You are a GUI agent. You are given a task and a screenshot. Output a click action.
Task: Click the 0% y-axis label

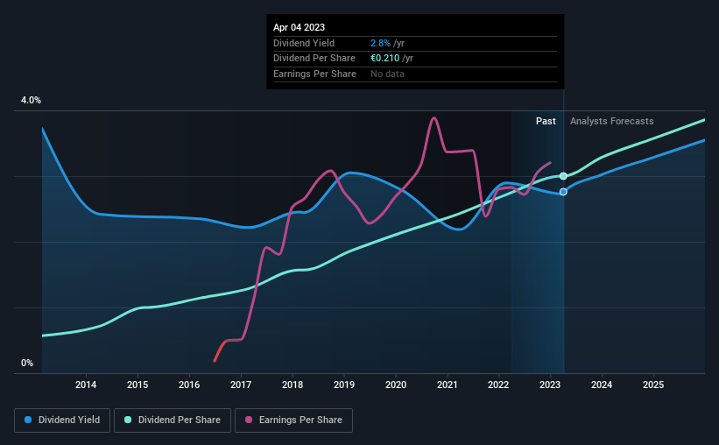[x=27, y=363]
